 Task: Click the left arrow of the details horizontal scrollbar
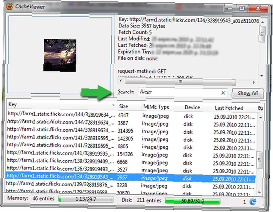(x=120, y=81)
